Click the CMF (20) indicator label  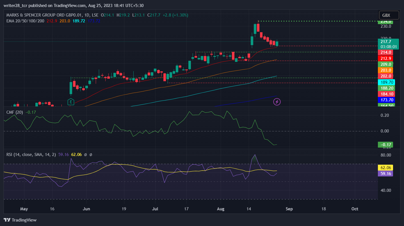pyautogui.click(x=15, y=112)
